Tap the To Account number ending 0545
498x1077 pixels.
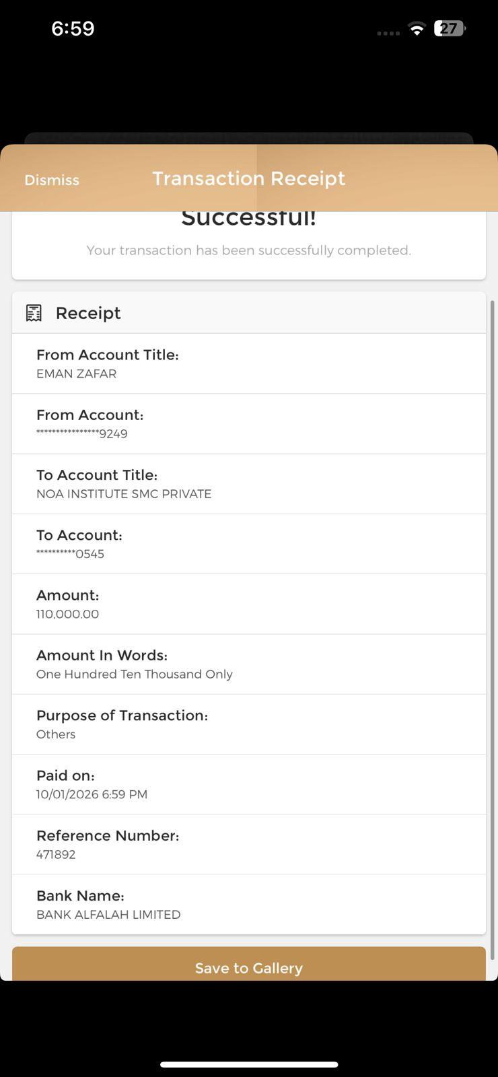(x=71, y=554)
